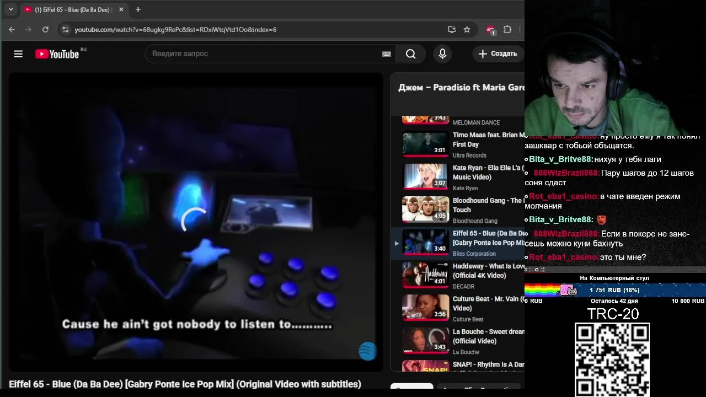Select the youtube.com URL in address bar
The width and height of the screenshot is (706, 397).
click(175, 29)
